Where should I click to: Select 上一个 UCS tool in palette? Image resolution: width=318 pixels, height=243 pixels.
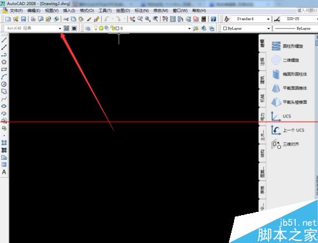pyautogui.click(x=287, y=130)
